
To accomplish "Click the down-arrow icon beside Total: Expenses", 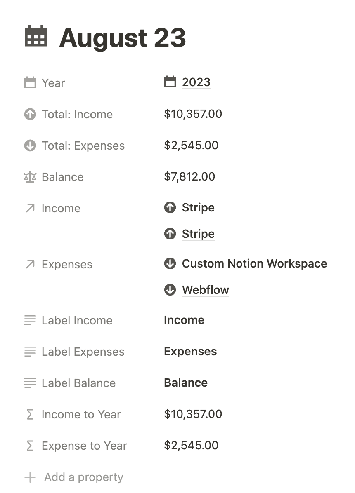I will (x=30, y=146).
